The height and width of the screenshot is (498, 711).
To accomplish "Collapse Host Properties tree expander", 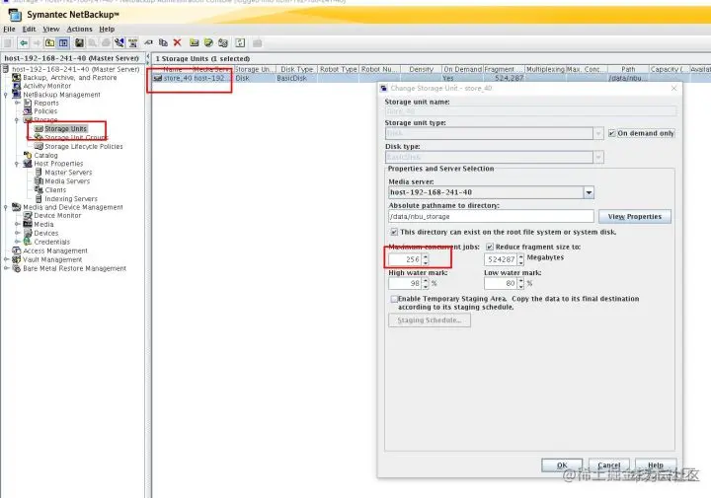I will click(17, 164).
